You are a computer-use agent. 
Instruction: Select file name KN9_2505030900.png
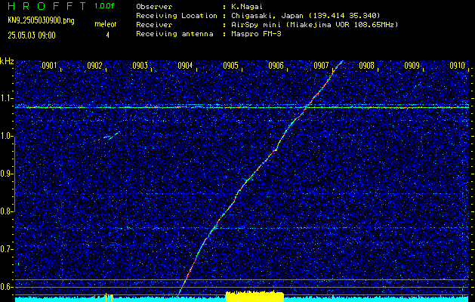pyautogui.click(x=41, y=21)
